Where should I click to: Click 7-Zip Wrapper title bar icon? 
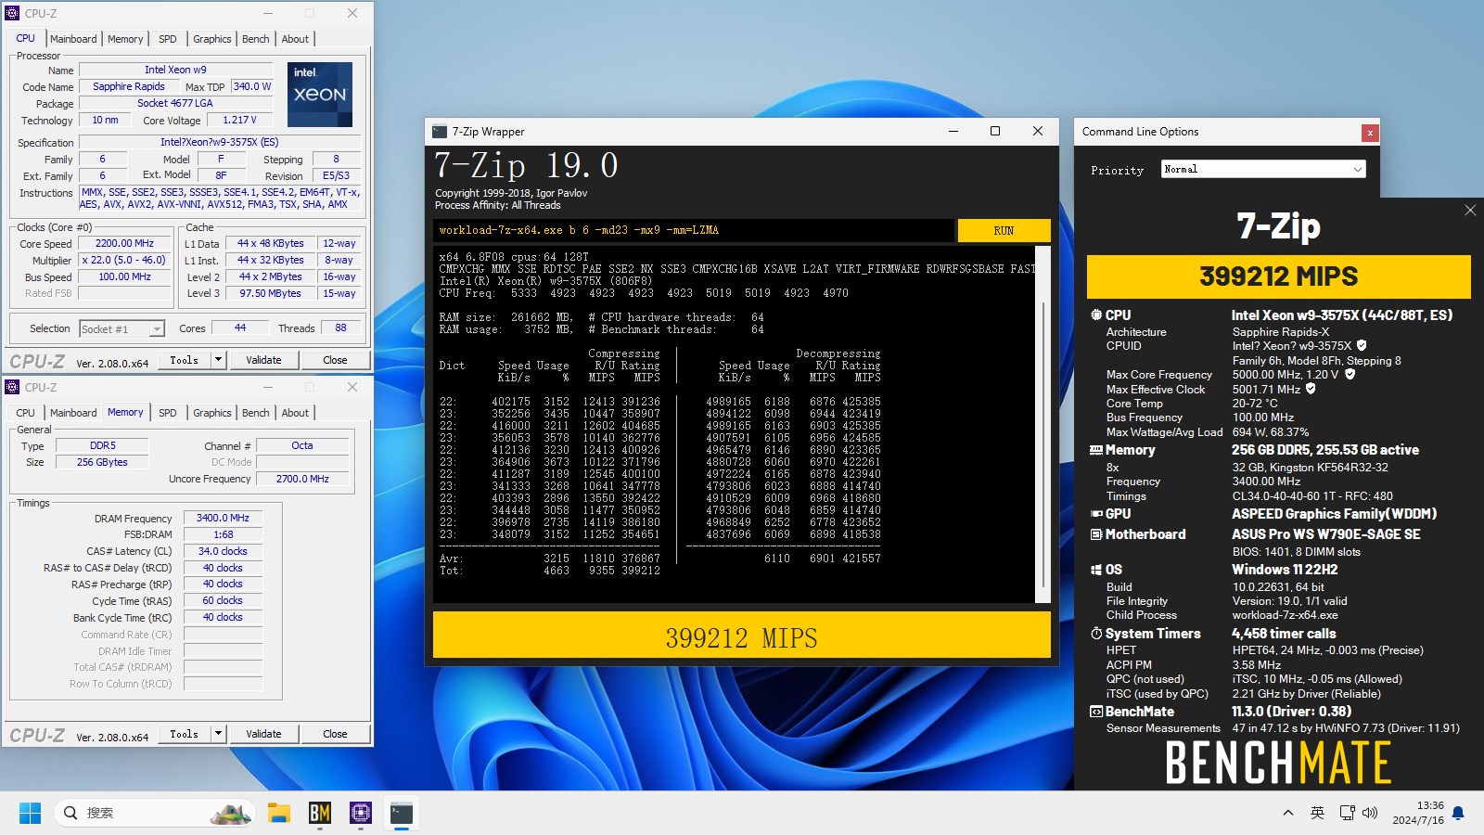[440, 132]
